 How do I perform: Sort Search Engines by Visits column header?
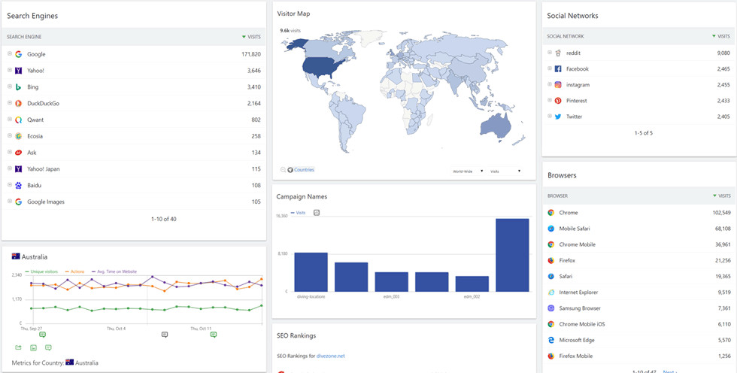click(251, 36)
